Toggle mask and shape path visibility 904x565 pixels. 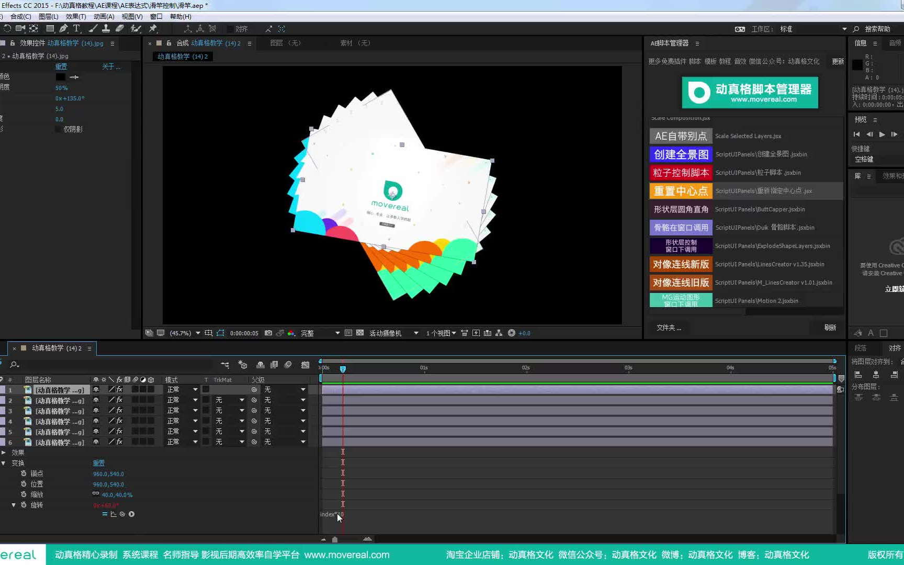(x=220, y=333)
